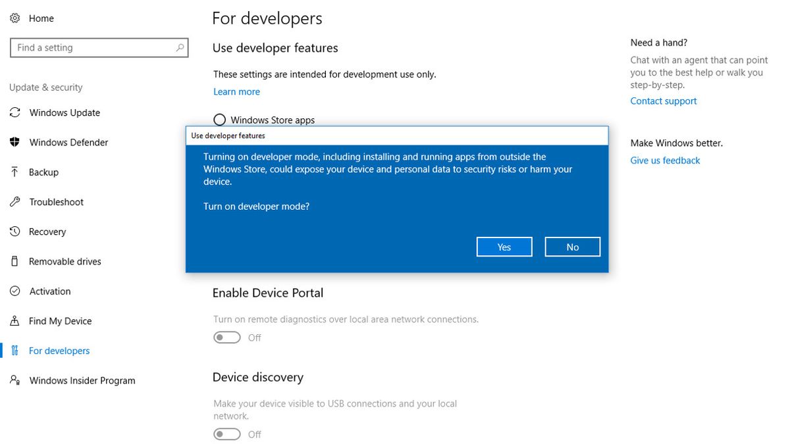
Task: Turn on the Device discovery switch
Action: point(226,434)
